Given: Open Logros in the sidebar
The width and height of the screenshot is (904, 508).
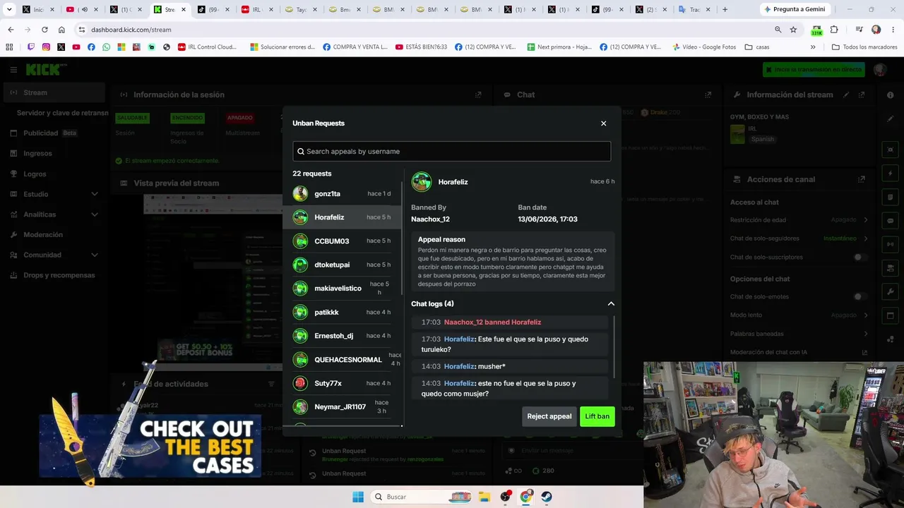Looking at the screenshot, I should [x=54, y=174].
